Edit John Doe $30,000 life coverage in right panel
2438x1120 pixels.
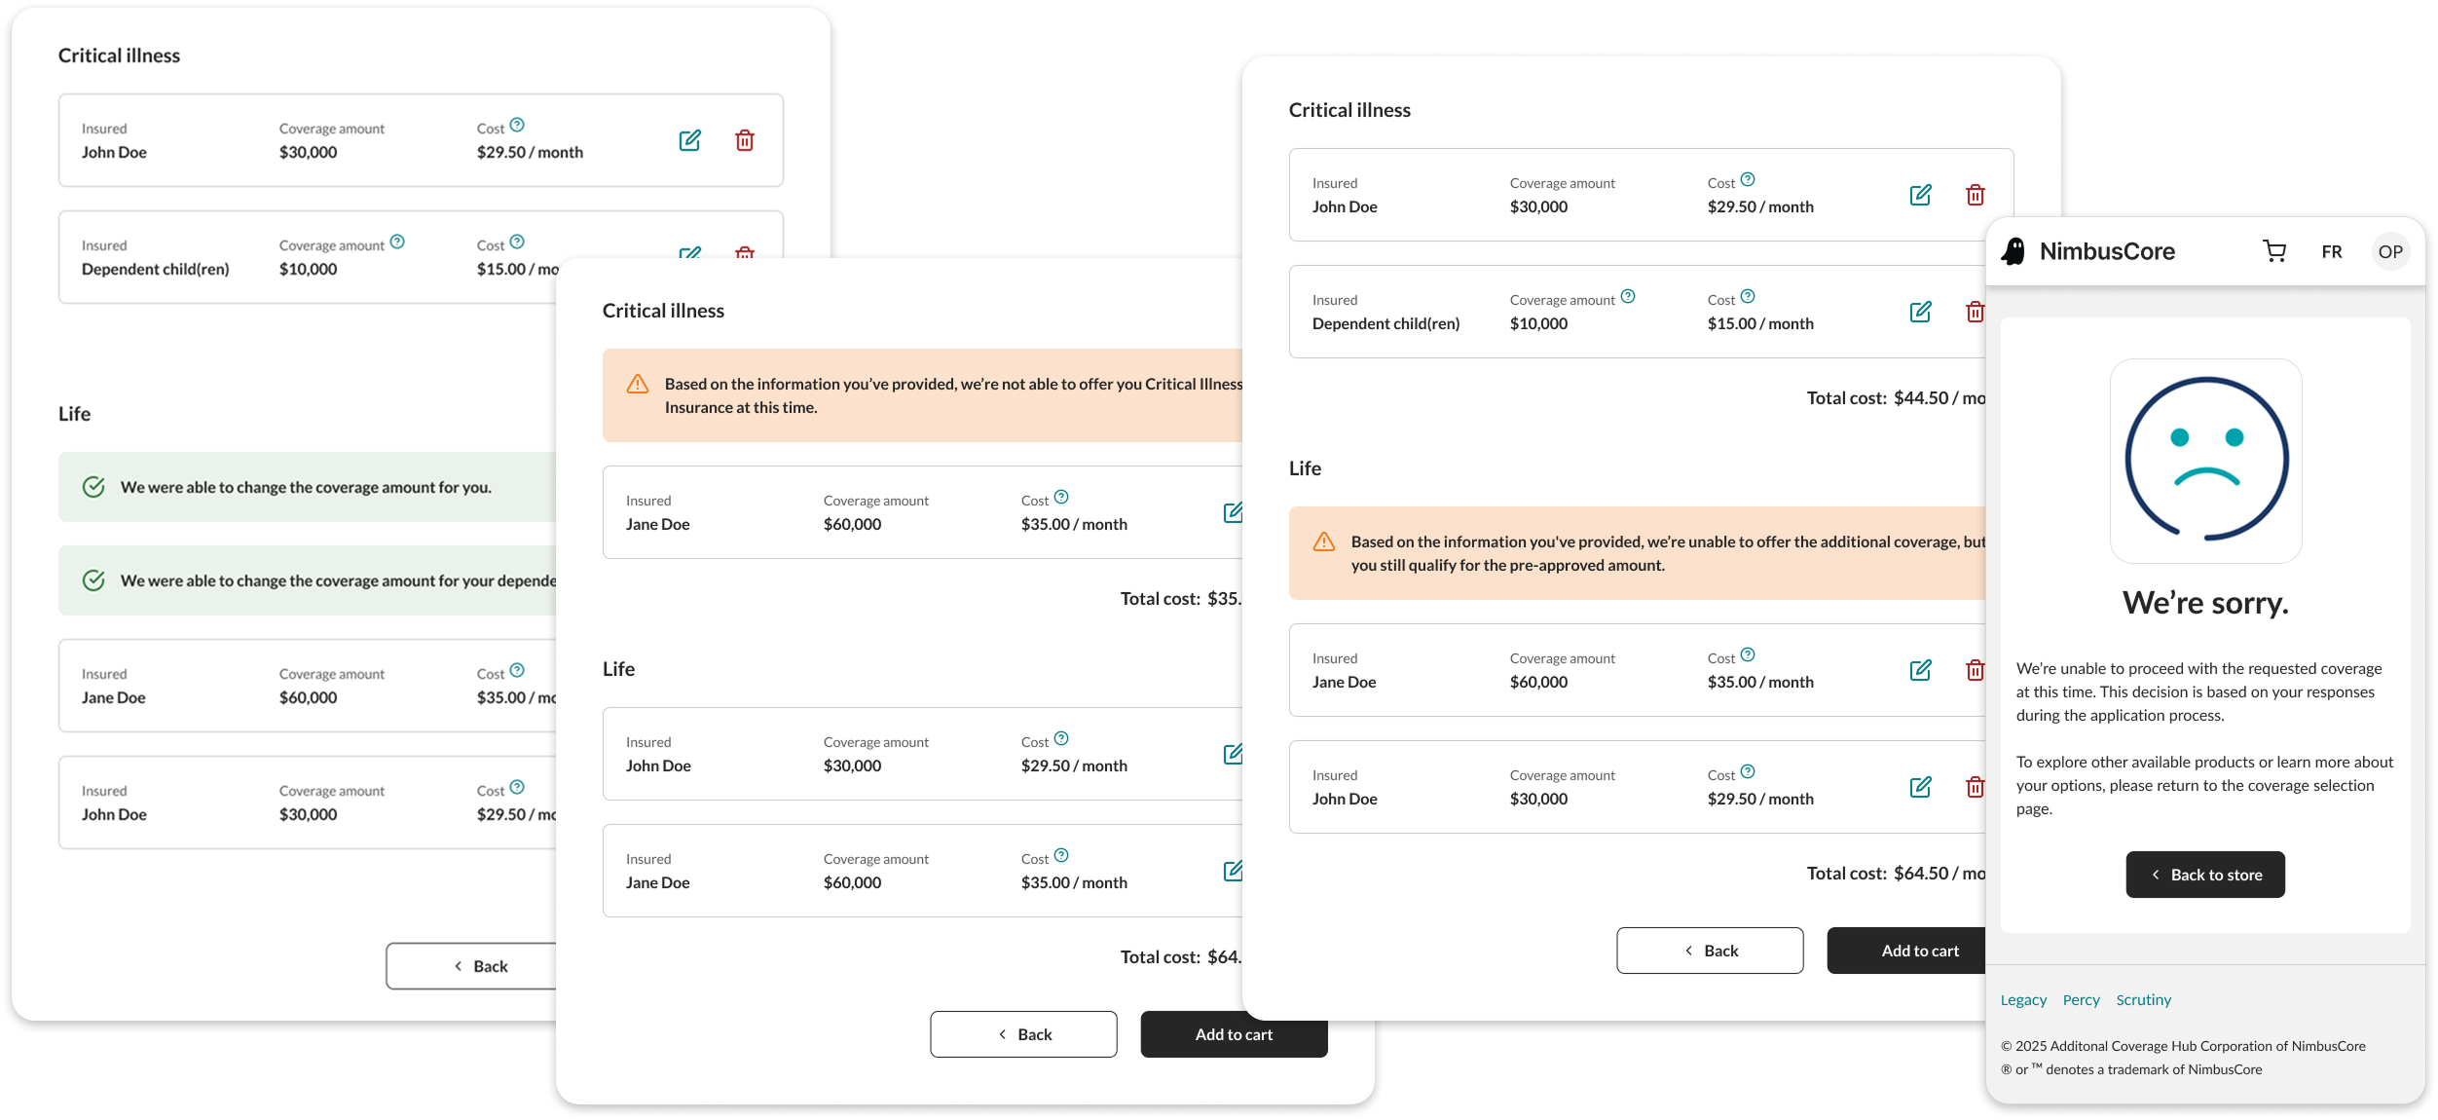click(x=1920, y=787)
